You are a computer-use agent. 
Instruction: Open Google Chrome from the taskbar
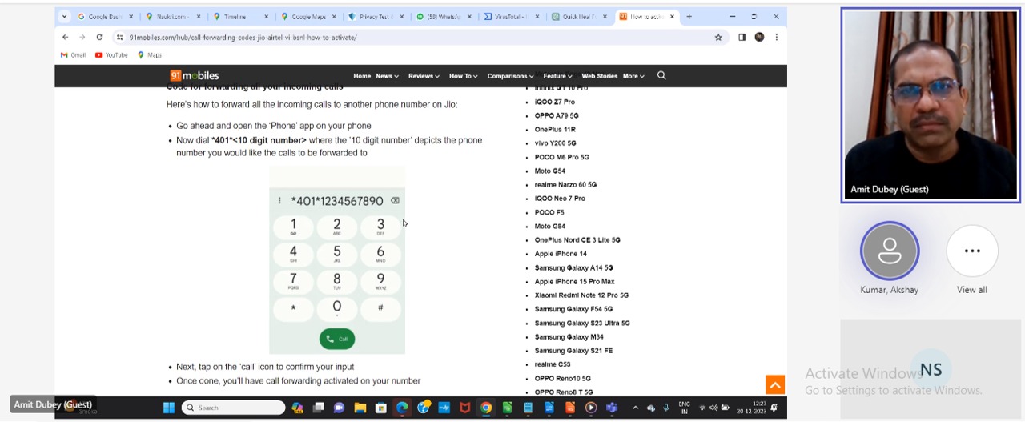pyautogui.click(x=486, y=408)
